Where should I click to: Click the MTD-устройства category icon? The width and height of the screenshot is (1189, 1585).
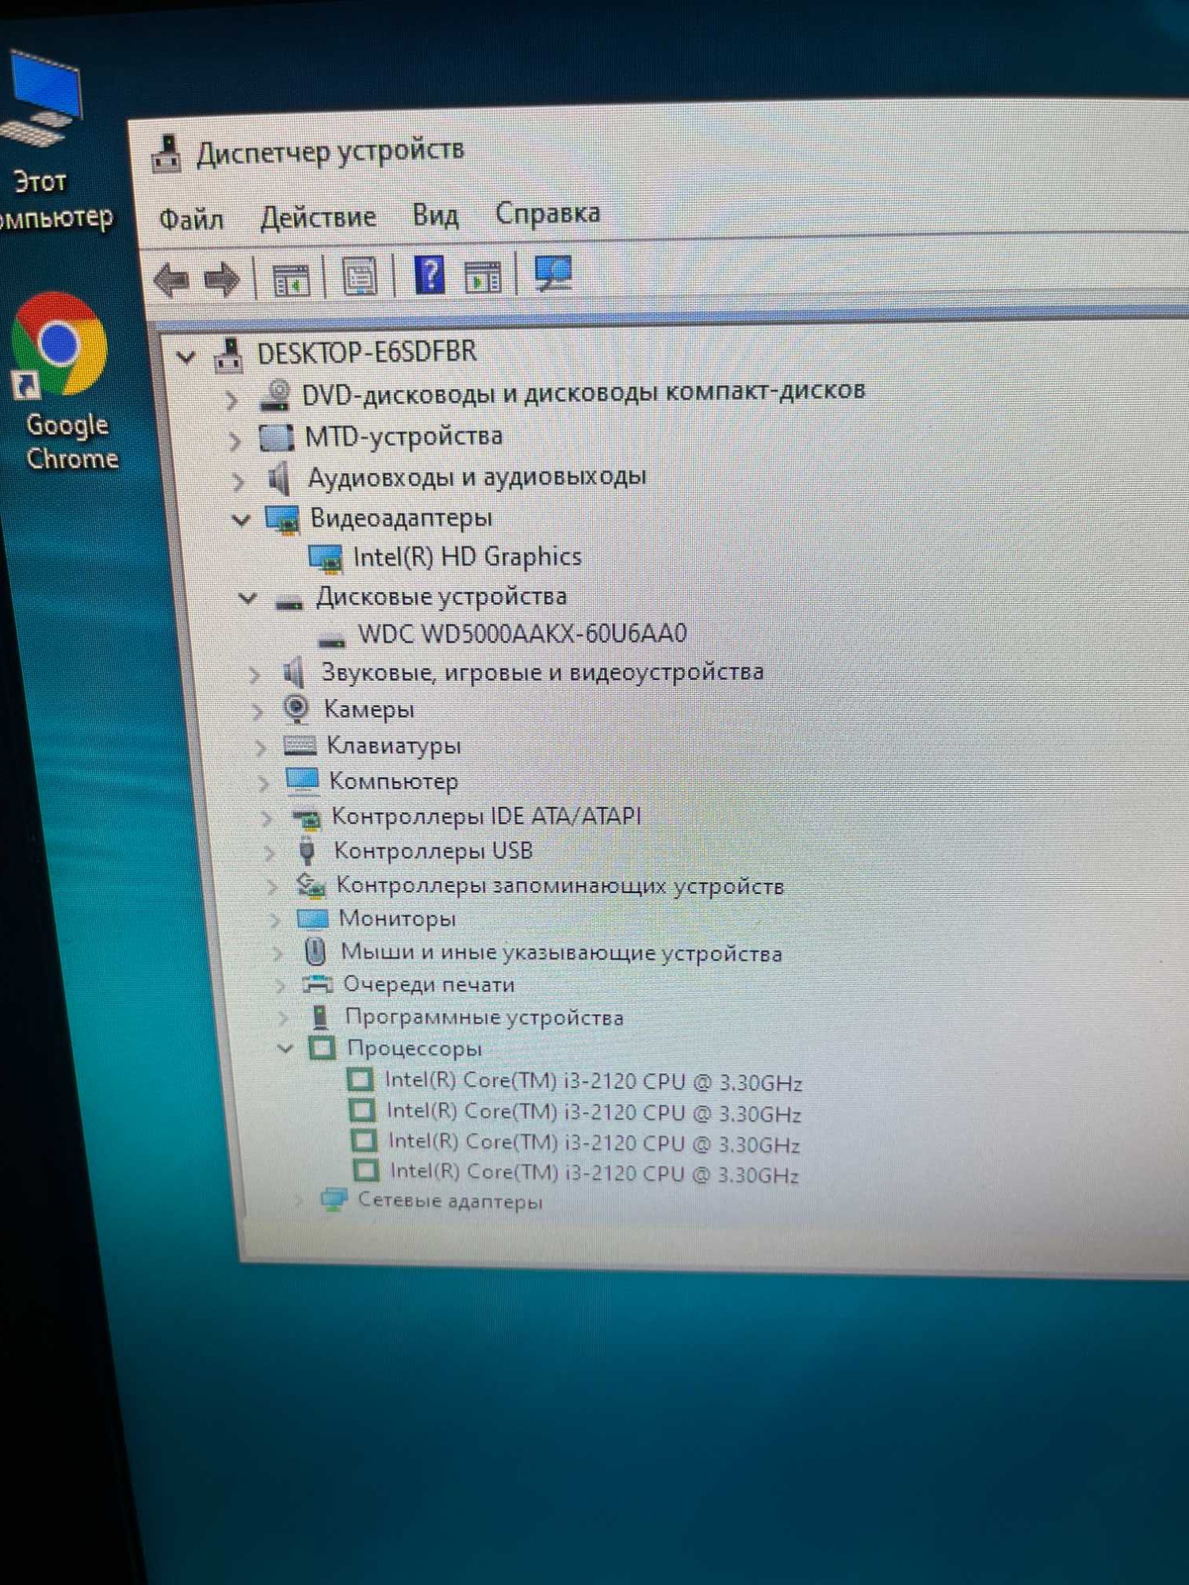[276, 437]
